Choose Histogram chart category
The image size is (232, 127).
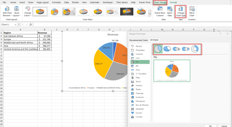coord(140,101)
